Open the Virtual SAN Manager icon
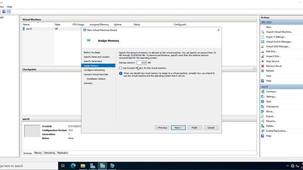Screen dimensions: 303x170 (262, 46)
